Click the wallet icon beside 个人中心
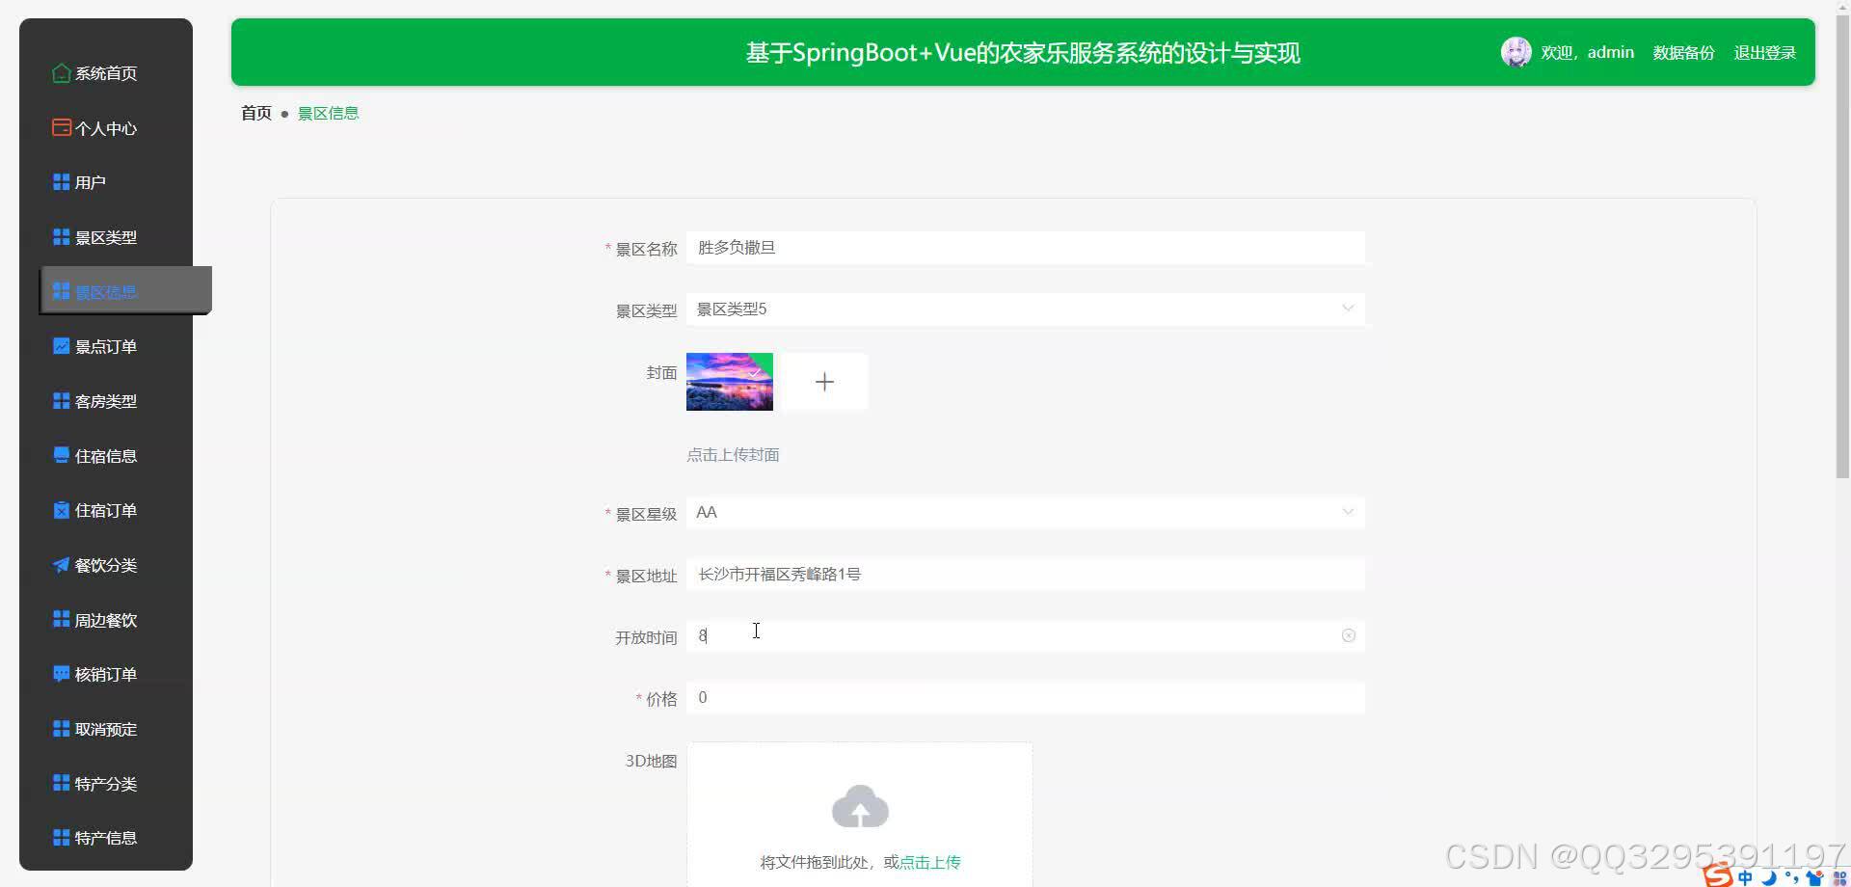The width and height of the screenshot is (1851, 887). (61, 127)
